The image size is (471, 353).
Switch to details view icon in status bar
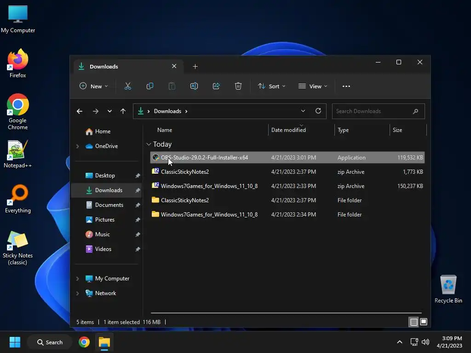tap(414, 322)
